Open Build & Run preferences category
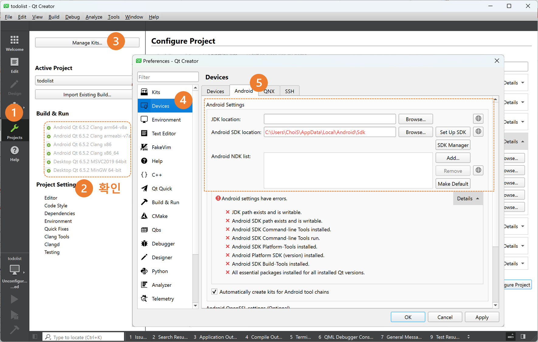Image resolution: width=538 pixels, height=342 pixels. coord(165,202)
